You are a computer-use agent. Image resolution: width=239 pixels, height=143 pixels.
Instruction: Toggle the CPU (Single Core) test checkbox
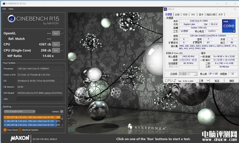[x=62, y=50]
